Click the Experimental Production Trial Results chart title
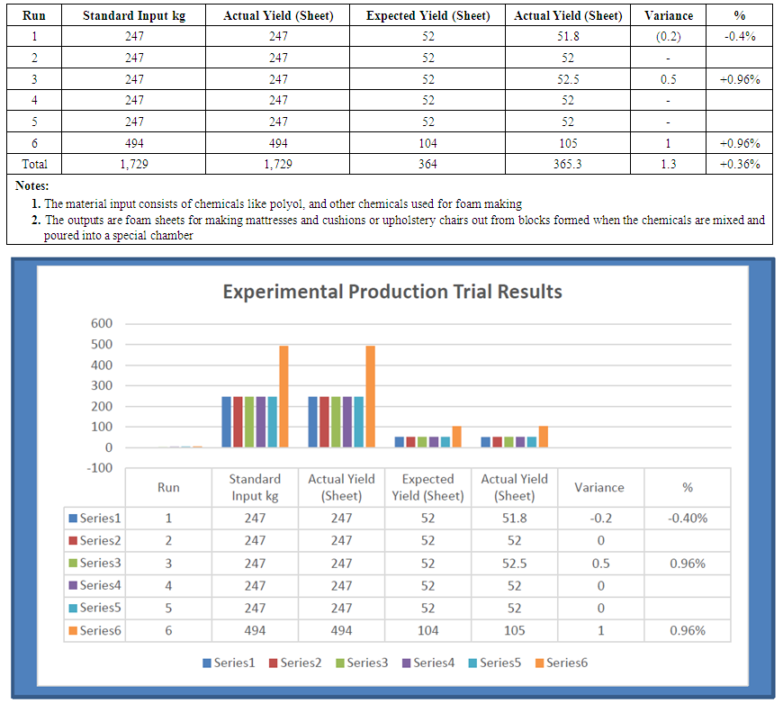Image resolution: width=783 pixels, height=704 pixels. coord(391,292)
